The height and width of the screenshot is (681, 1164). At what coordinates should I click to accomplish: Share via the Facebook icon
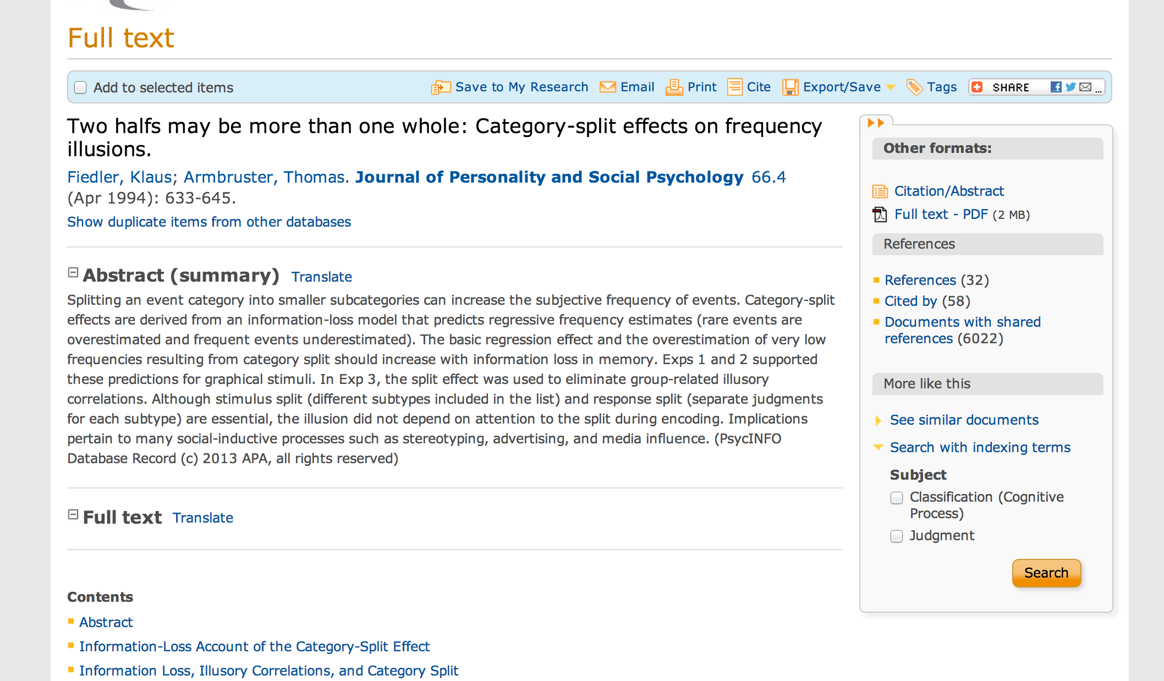click(x=1056, y=87)
